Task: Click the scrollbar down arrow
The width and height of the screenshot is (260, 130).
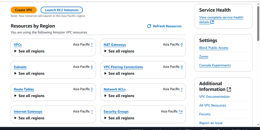Action: point(258,125)
